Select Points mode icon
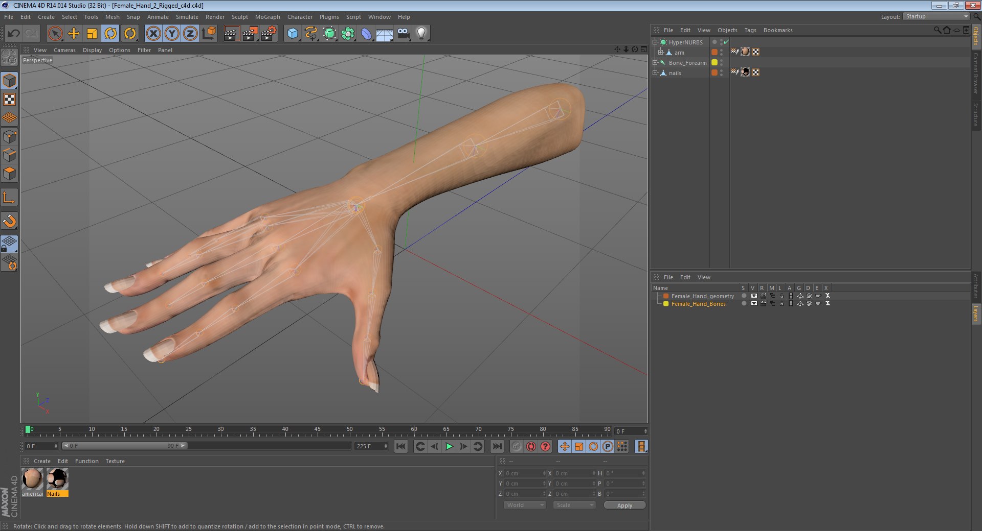 pos(10,137)
